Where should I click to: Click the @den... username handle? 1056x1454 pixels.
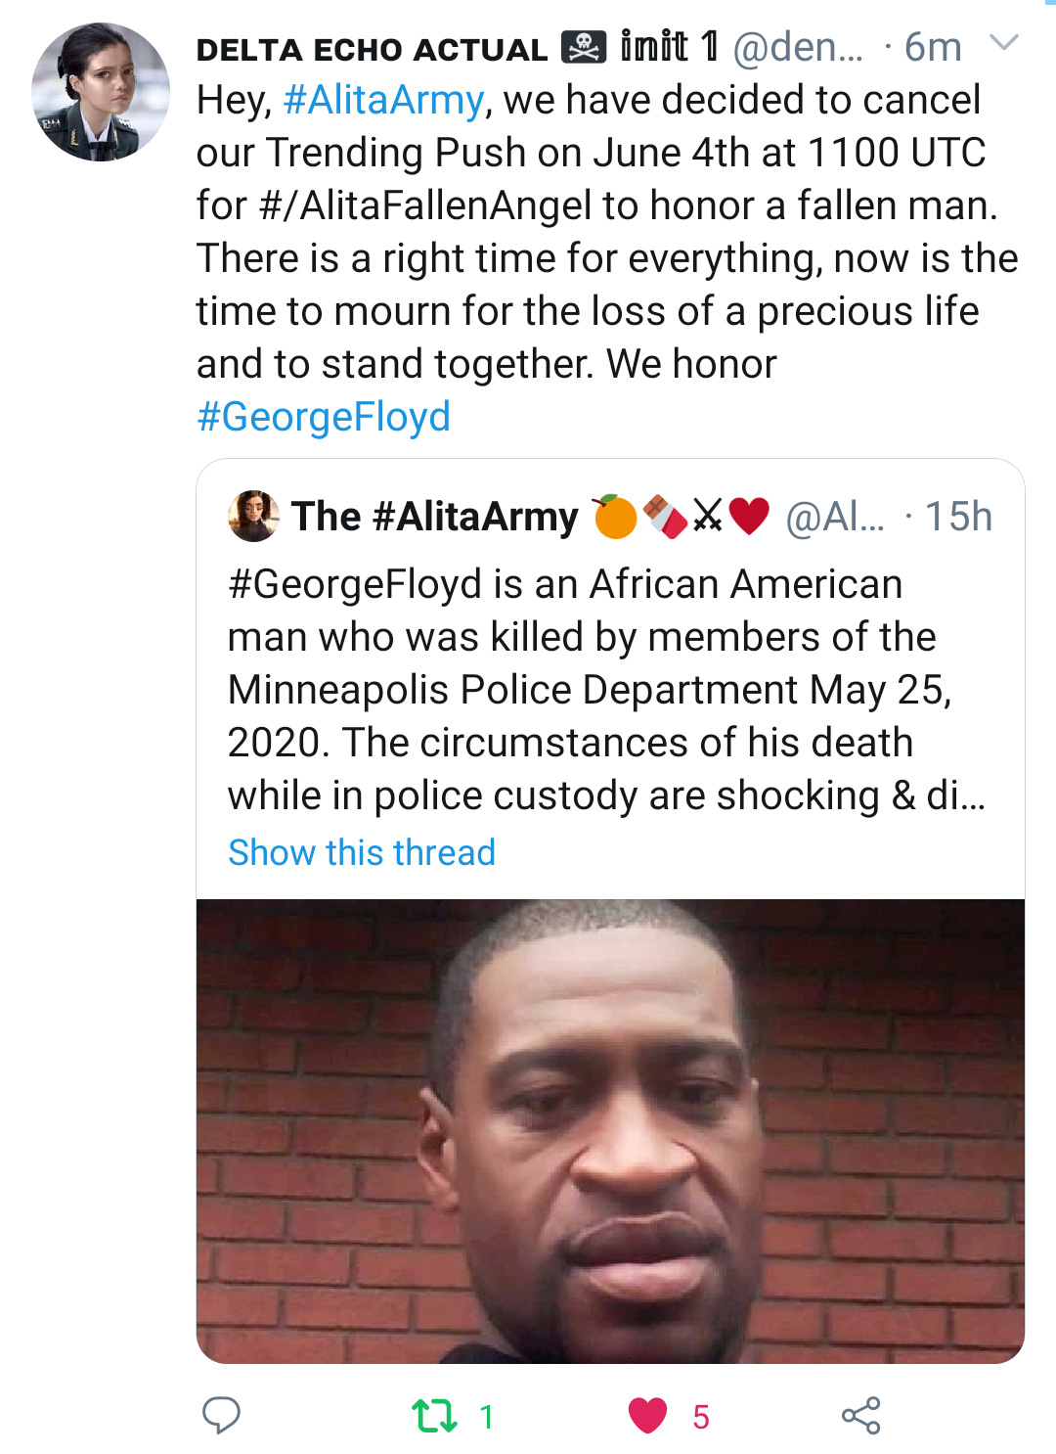798,47
